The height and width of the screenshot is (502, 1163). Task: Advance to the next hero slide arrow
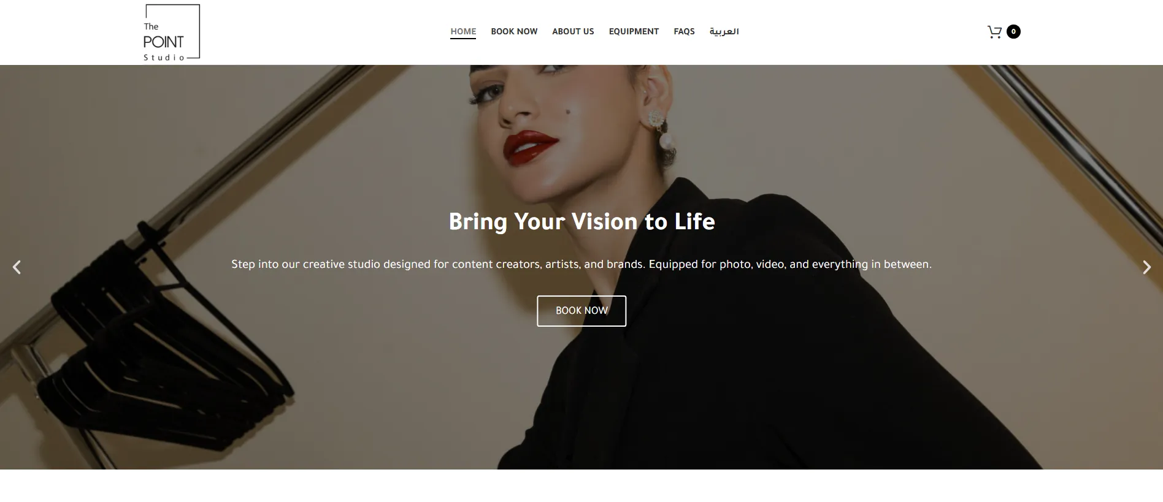pyautogui.click(x=1146, y=267)
